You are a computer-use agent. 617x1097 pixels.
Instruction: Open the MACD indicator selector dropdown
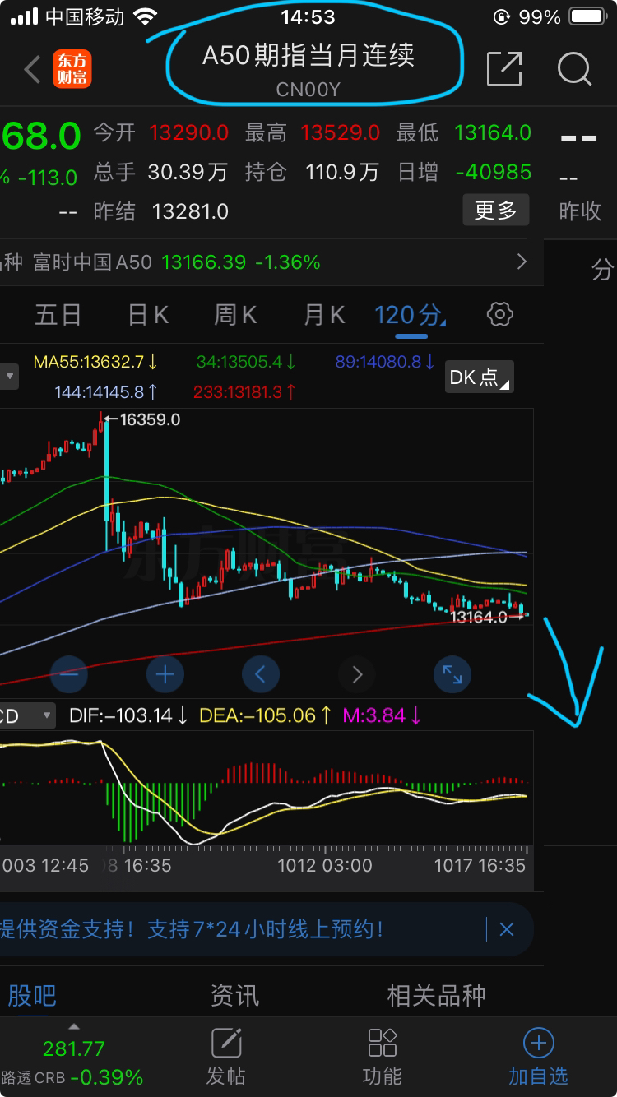(x=27, y=715)
